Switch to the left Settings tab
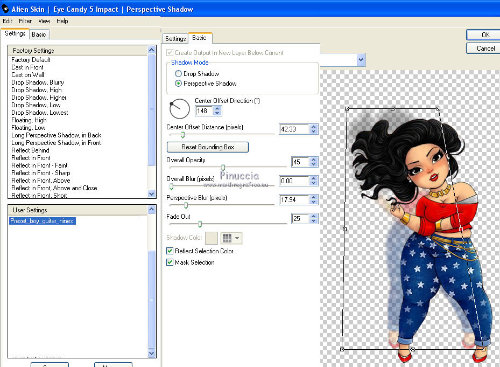500x367 pixels. 15,33
